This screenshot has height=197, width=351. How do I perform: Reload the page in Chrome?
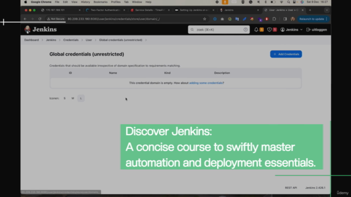pos(39,19)
